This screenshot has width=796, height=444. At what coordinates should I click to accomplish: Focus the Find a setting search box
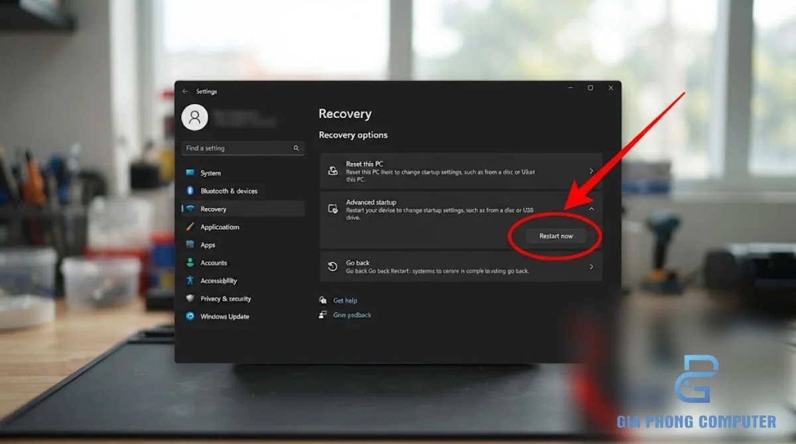point(243,148)
